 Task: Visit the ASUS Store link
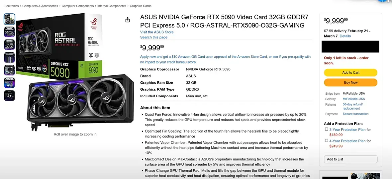pyautogui.click(x=157, y=32)
